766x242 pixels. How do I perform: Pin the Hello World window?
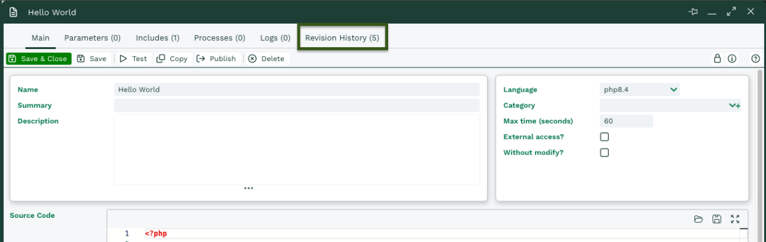click(693, 12)
